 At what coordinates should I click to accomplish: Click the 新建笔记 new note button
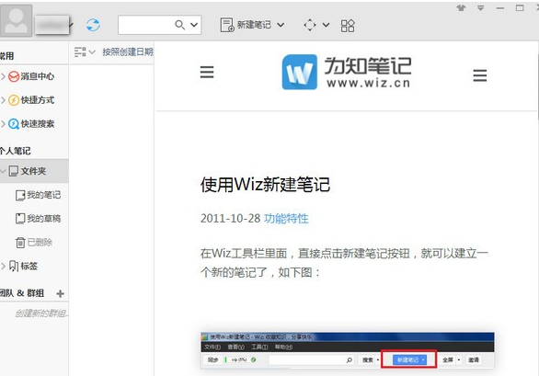tap(246, 25)
